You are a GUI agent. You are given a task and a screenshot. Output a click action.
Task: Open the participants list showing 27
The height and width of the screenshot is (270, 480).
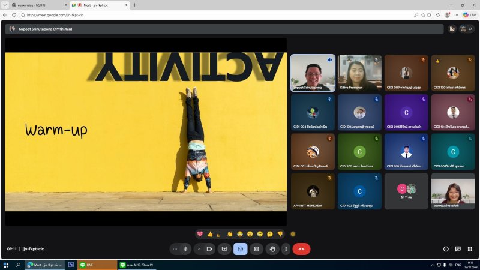[x=466, y=28]
